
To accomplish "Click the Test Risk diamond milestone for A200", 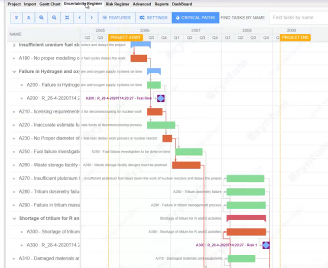I will tap(160, 98).
